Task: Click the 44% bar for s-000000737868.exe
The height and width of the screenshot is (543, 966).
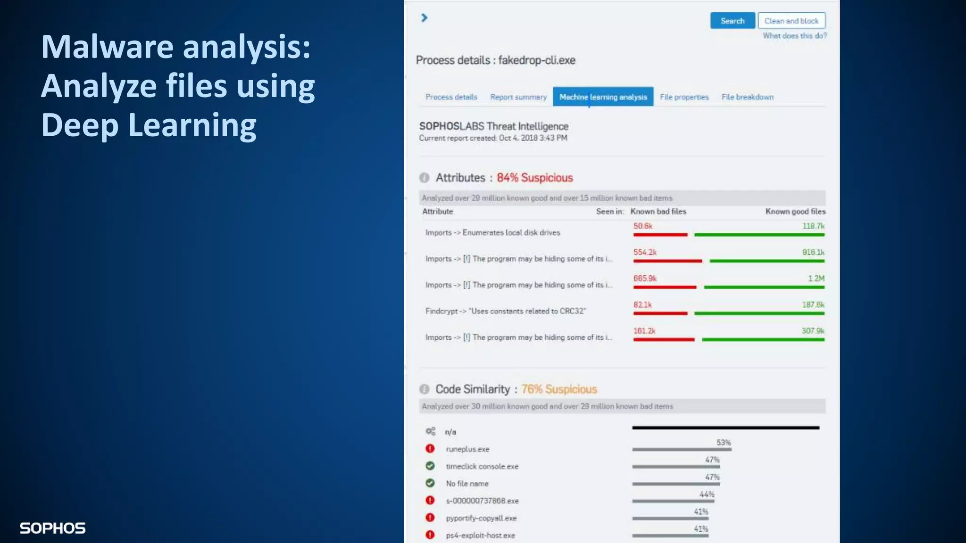Action: (673, 502)
